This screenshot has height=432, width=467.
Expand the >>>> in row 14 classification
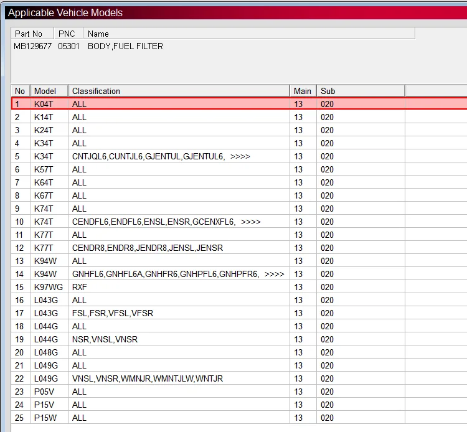pos(274,274)
